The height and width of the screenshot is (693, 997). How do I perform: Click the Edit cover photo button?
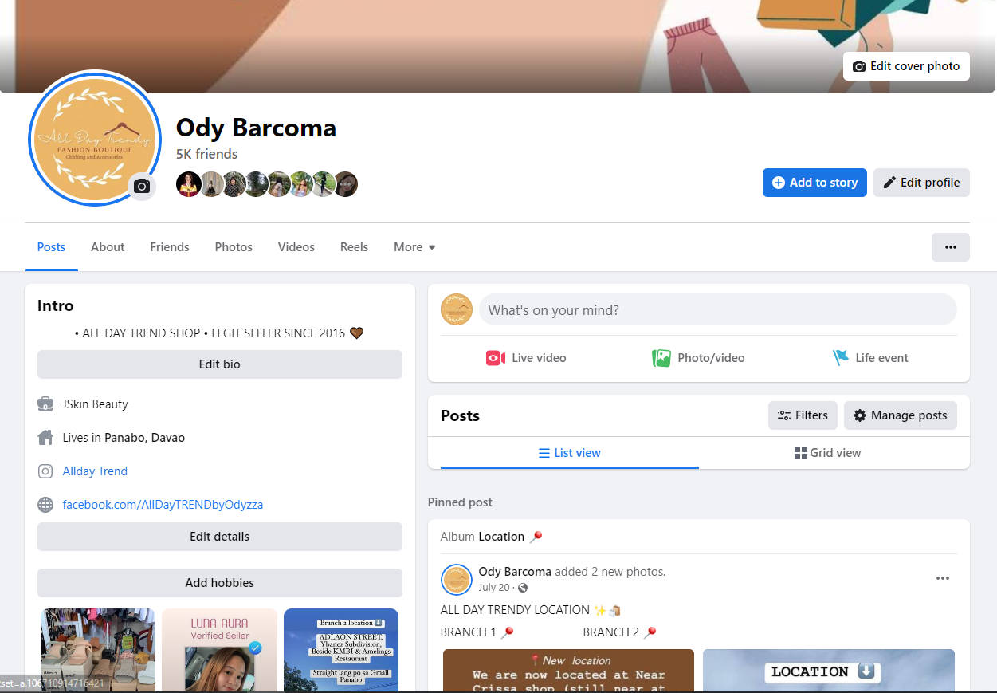click(x=906, y=66)
